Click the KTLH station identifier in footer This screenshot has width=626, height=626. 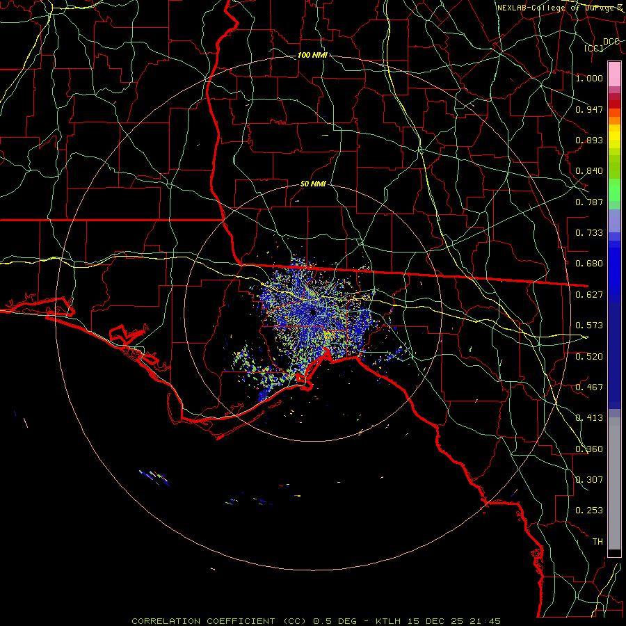tap(390, 621)
